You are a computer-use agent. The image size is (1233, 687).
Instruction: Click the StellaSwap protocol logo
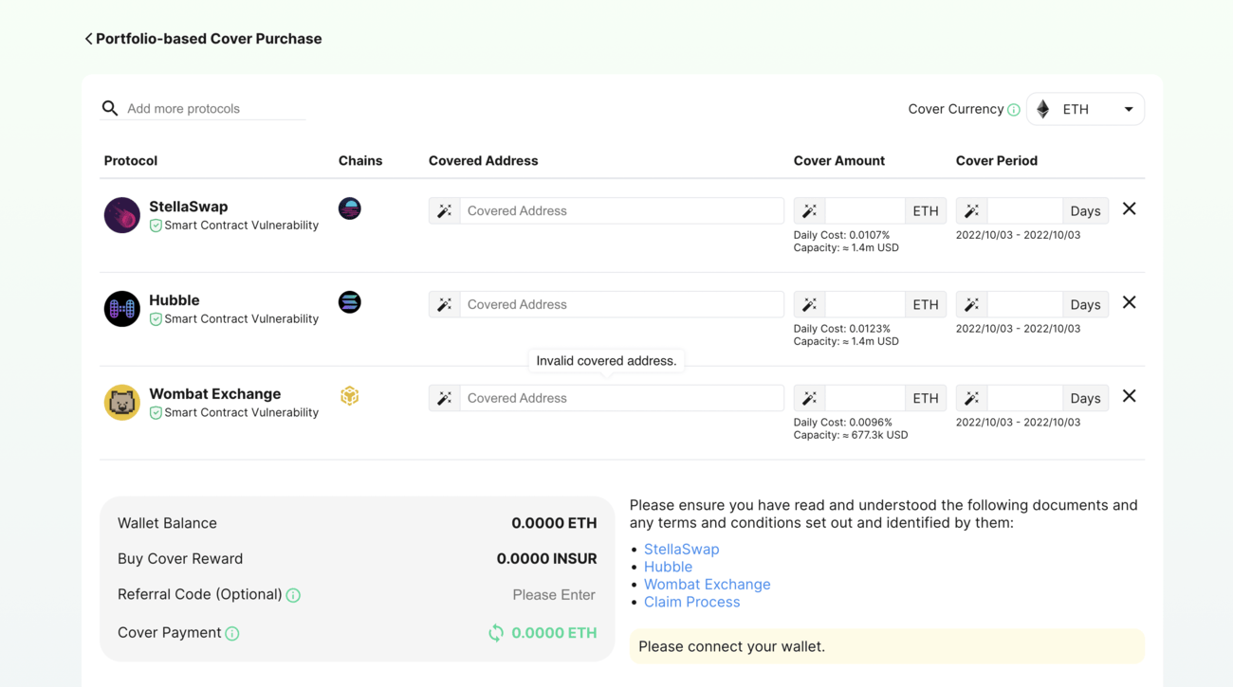(x=122, y=215)
